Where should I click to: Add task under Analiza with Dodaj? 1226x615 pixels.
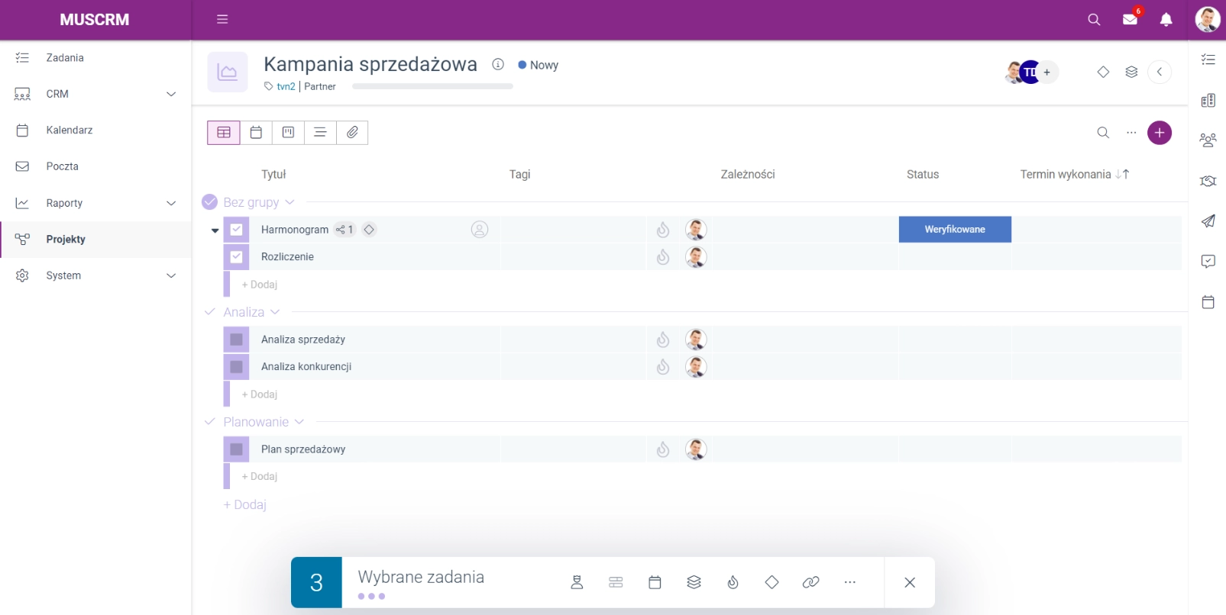point(260,394)
